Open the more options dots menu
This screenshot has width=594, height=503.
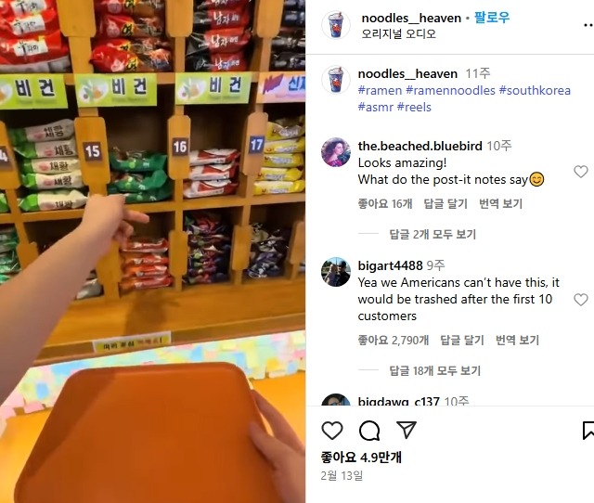click(588, 25)
